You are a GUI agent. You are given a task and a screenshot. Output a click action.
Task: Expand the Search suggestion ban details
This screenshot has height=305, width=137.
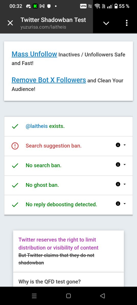click(x=125, y=145)
